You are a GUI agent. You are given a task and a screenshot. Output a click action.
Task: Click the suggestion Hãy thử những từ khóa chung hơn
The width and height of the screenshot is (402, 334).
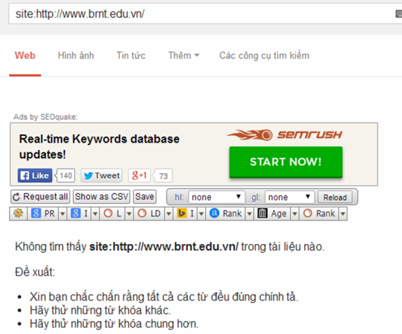[114, 324]
